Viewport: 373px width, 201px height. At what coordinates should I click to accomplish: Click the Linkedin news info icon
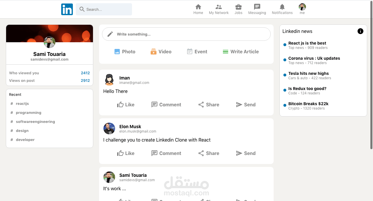(360, 31)
